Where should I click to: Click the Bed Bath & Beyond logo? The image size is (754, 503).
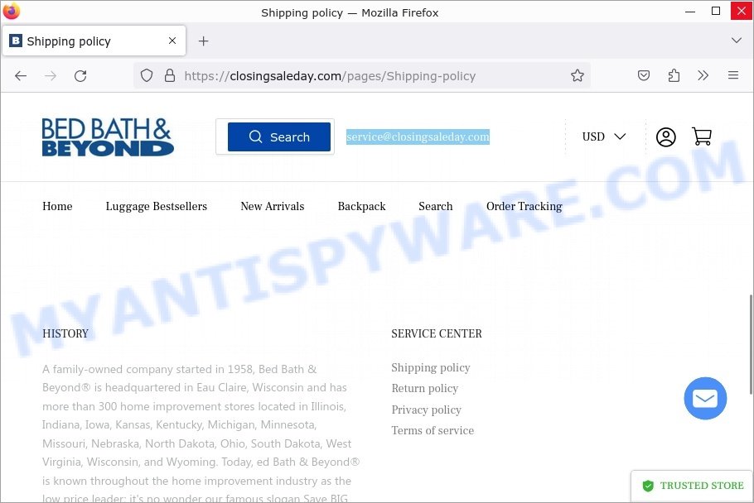click(107, 137)
